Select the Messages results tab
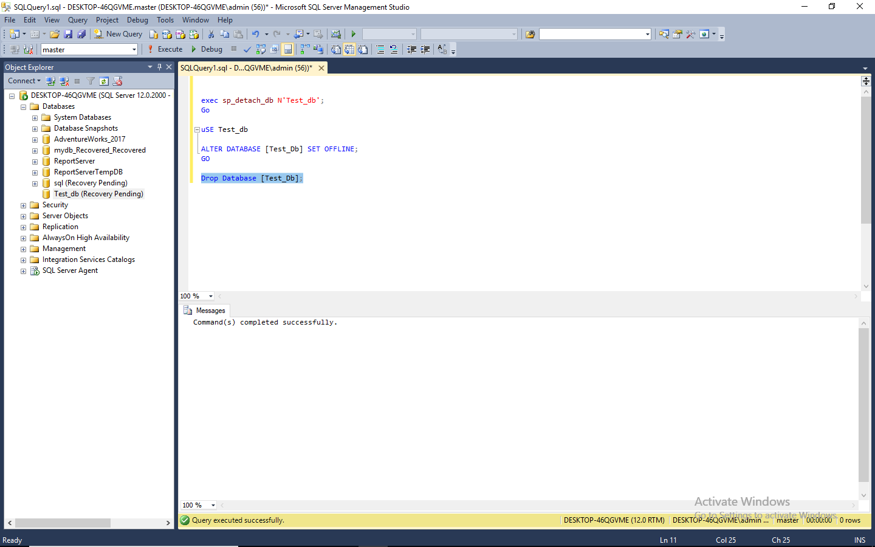Viewport: 875px width, 547px height. (x=205, y=311)
